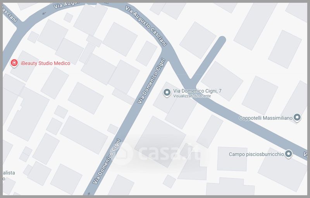Open the Coppotelli Massimiliano place label
This screenshot has height=198, width=310.
click(265, 118)
